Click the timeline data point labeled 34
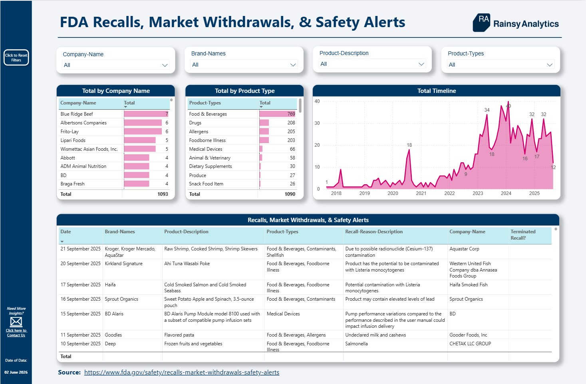This screenshot has width=586, height=384. (x=487, y=115)
